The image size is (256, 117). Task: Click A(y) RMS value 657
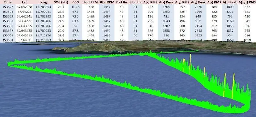[182, 7]
